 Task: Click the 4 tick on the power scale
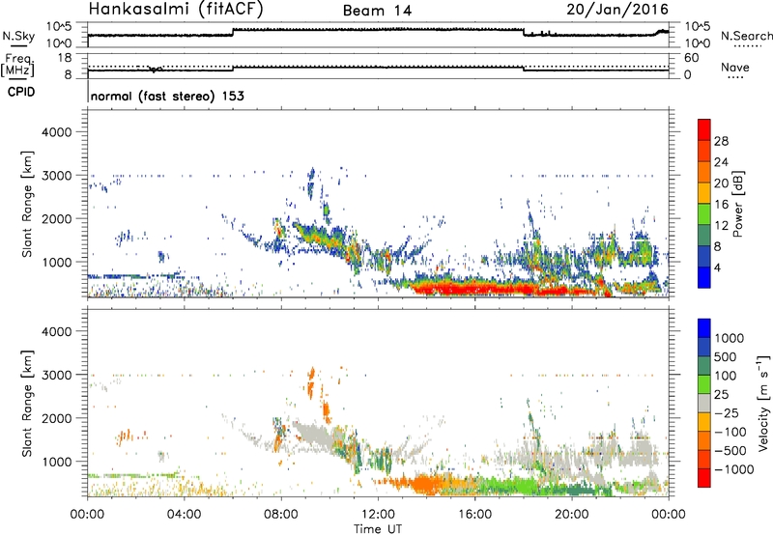point(717,267)
